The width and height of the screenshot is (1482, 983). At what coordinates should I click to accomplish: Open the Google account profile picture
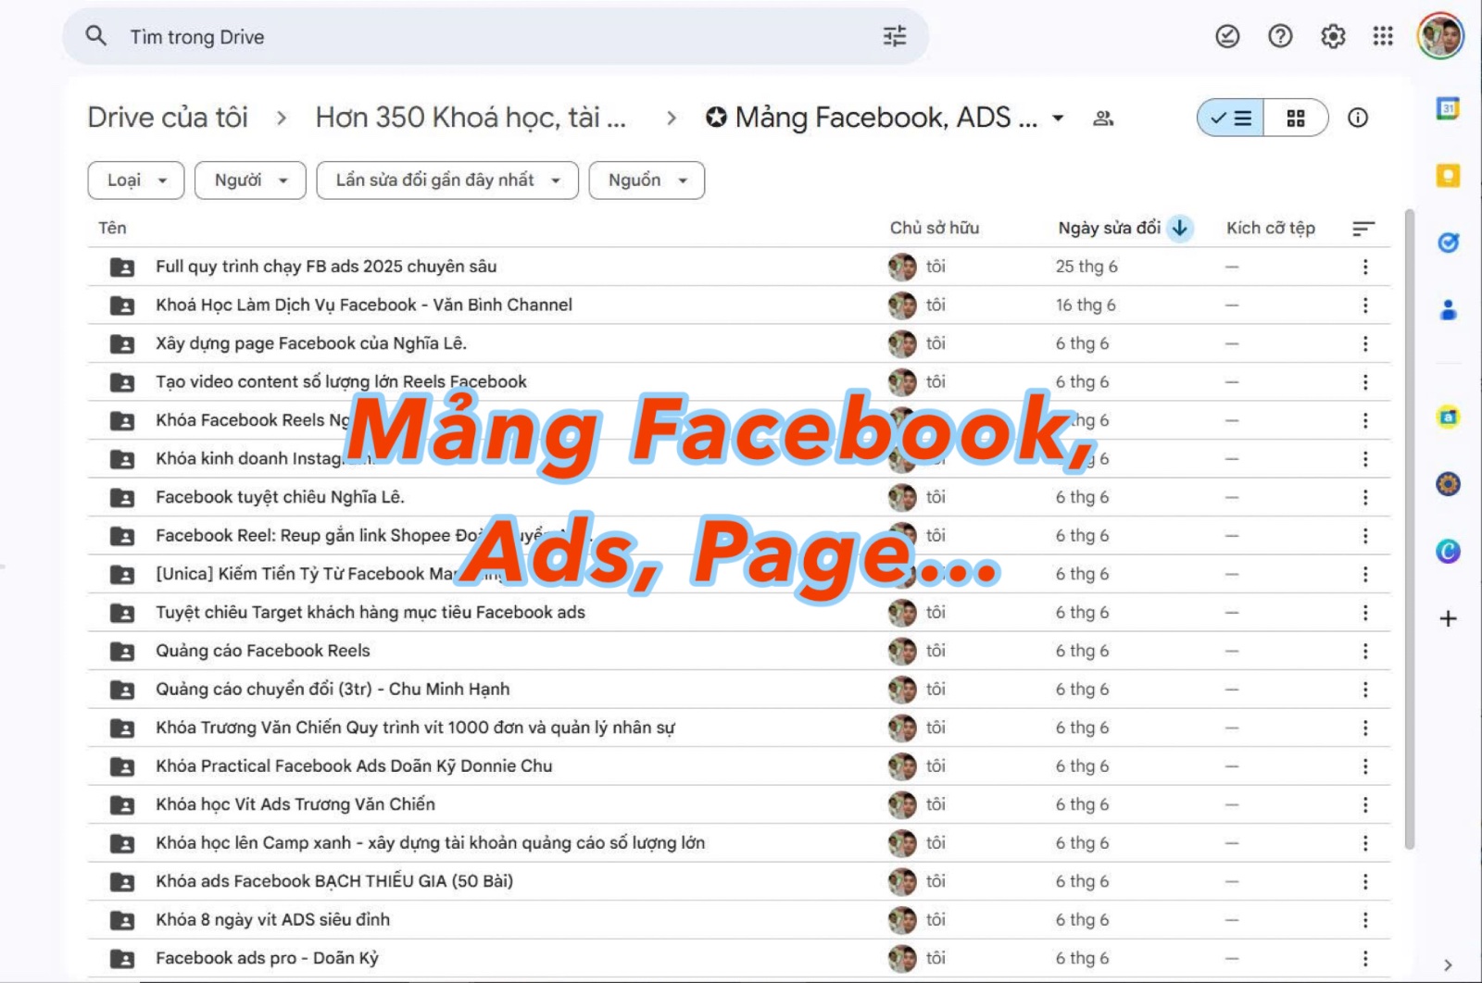[x=1440, y=36]
